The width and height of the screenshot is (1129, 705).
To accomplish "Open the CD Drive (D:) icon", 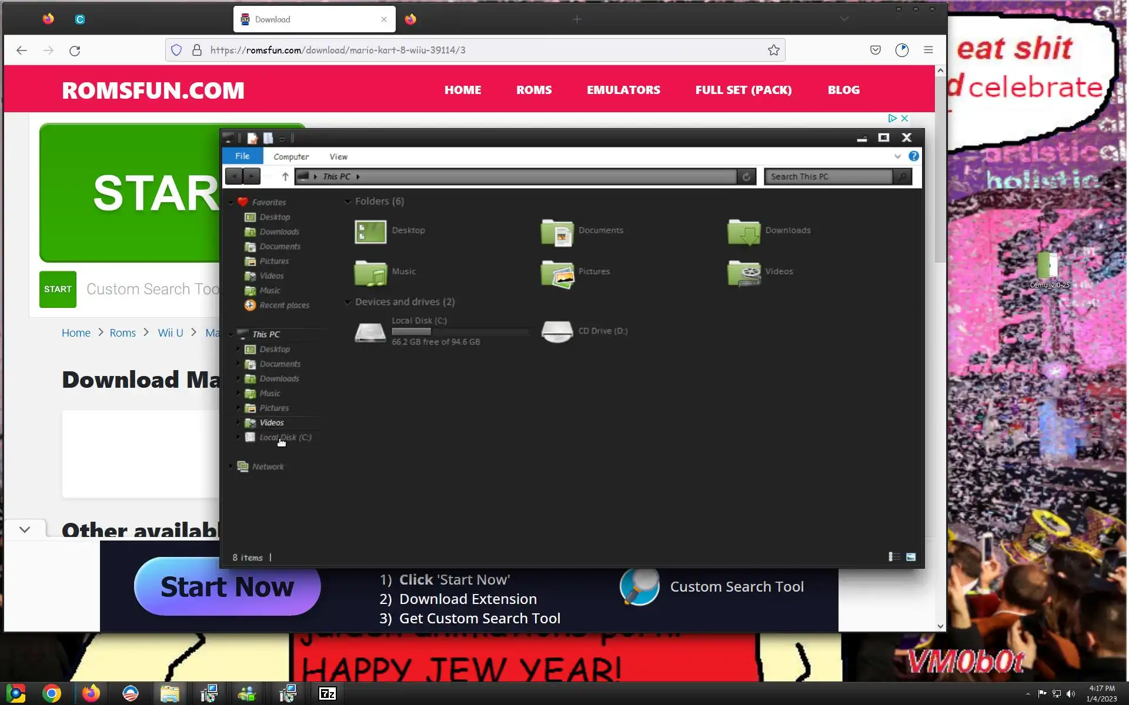I will pos(557,331).
